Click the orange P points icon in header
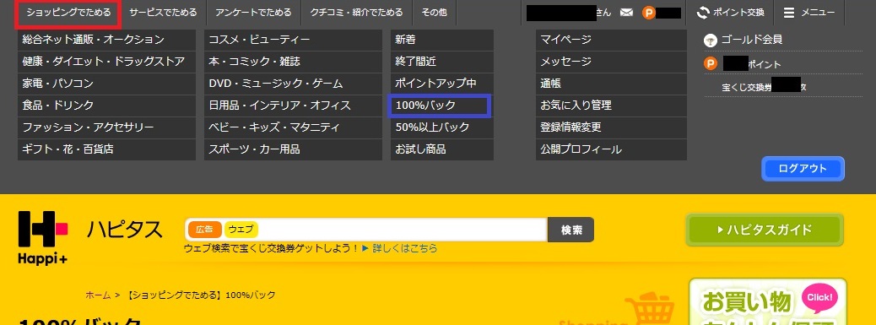 click(649, 13)
